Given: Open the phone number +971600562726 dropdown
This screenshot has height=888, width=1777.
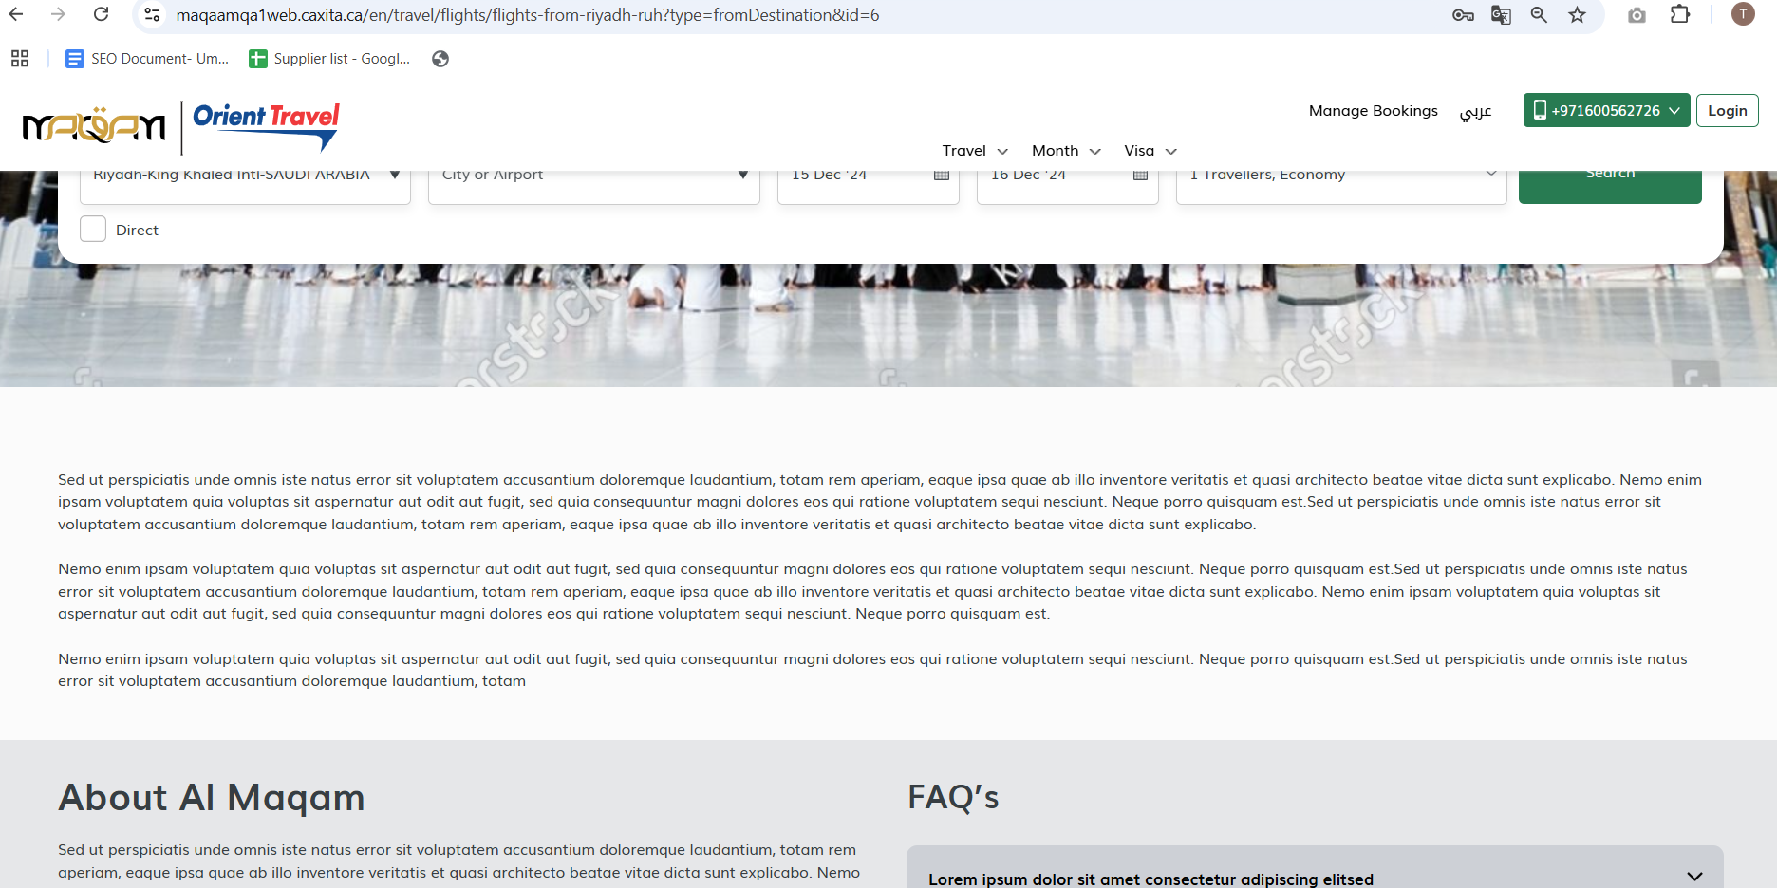Looking at the screenshot, I should [x=1606, y=111].
